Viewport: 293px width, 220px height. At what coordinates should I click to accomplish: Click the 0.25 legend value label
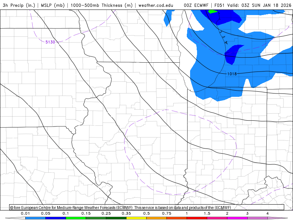click(106, 213)
